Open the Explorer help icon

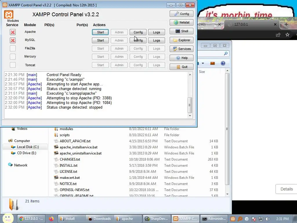223,63
